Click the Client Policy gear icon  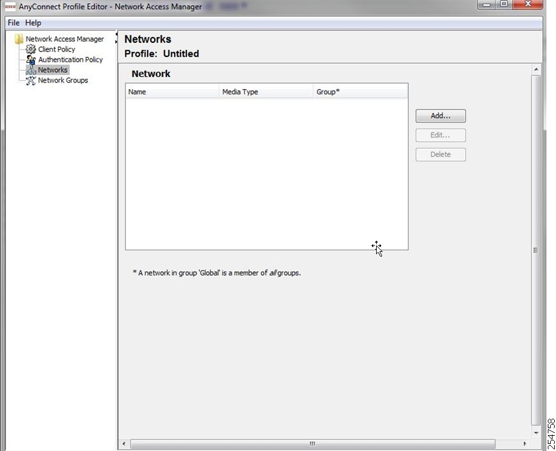(x=31, y=49)
